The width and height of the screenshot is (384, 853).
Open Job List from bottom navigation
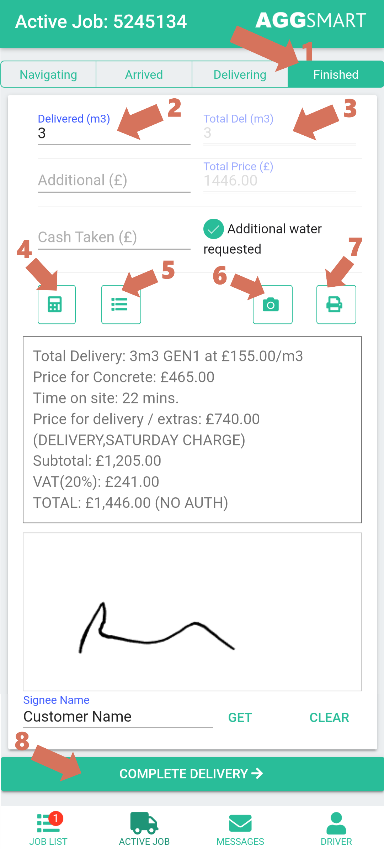[48, 829]
